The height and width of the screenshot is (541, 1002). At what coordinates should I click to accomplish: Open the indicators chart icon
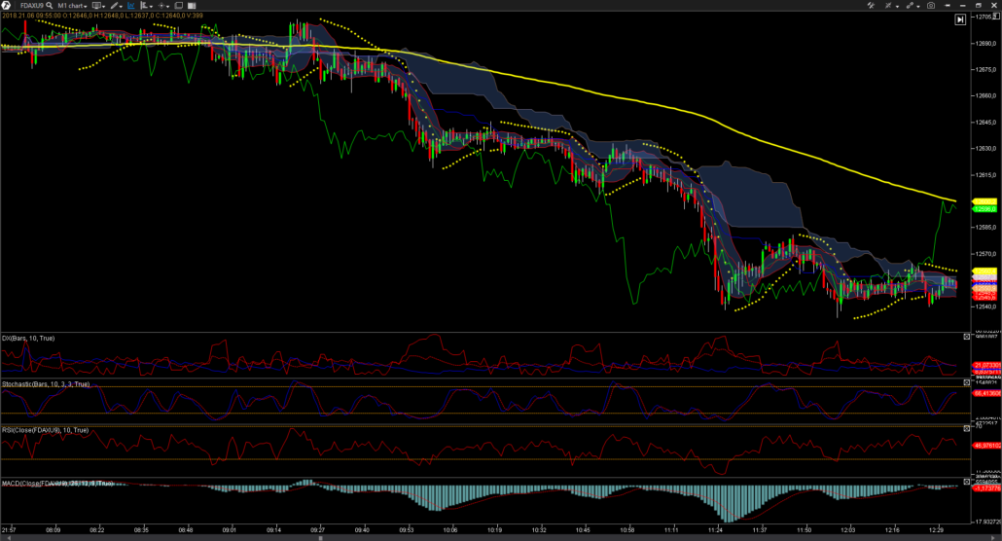(x=131, y=5)
